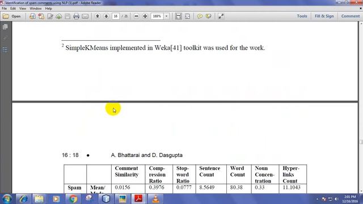
Task: Click table value 0.3976
Action: (x=157, y=188)
